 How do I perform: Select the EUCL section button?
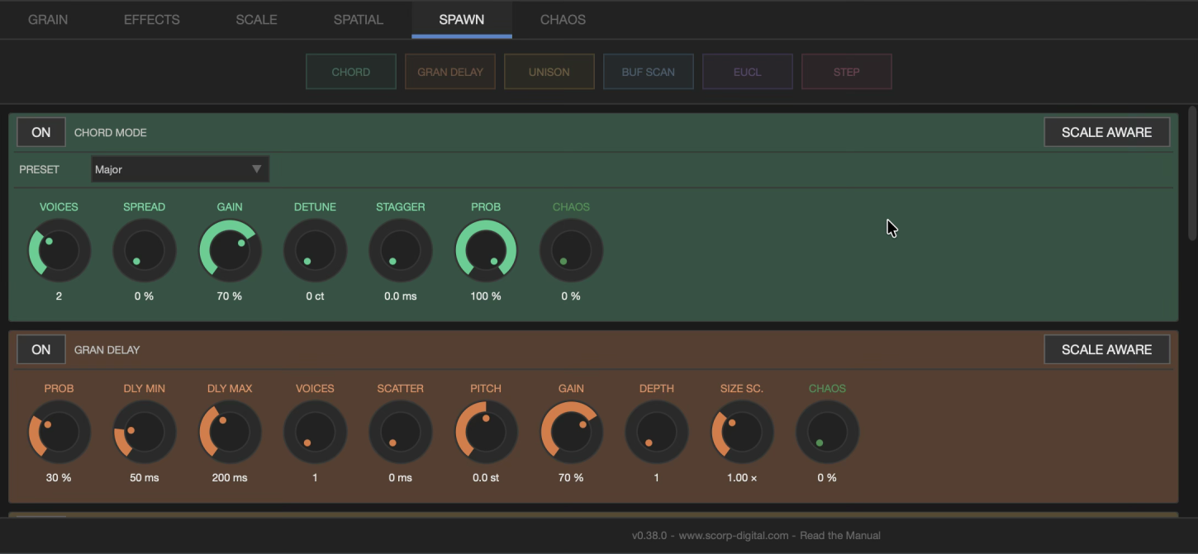click(748, 72)
